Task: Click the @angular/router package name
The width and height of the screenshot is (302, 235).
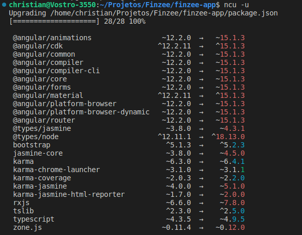Action: pos(44,121)
